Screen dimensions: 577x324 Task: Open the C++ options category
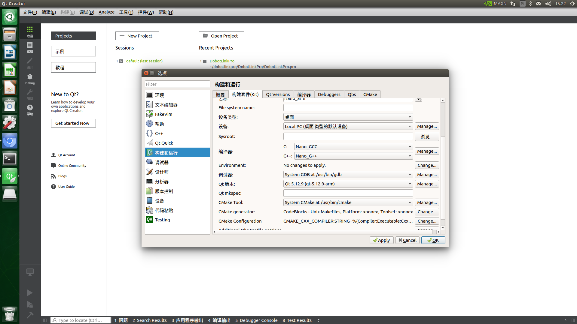177,133
